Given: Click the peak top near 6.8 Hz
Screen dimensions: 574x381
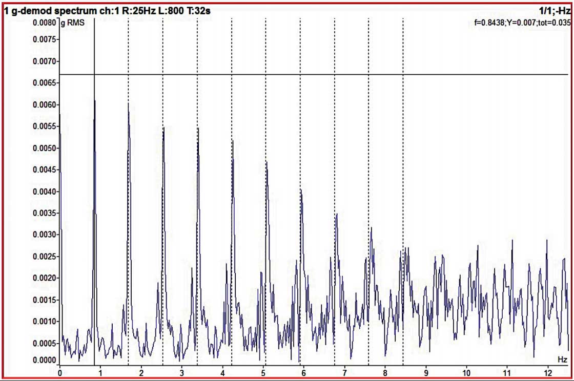Looking at the screenshot, I should click(x=336, y=215).
